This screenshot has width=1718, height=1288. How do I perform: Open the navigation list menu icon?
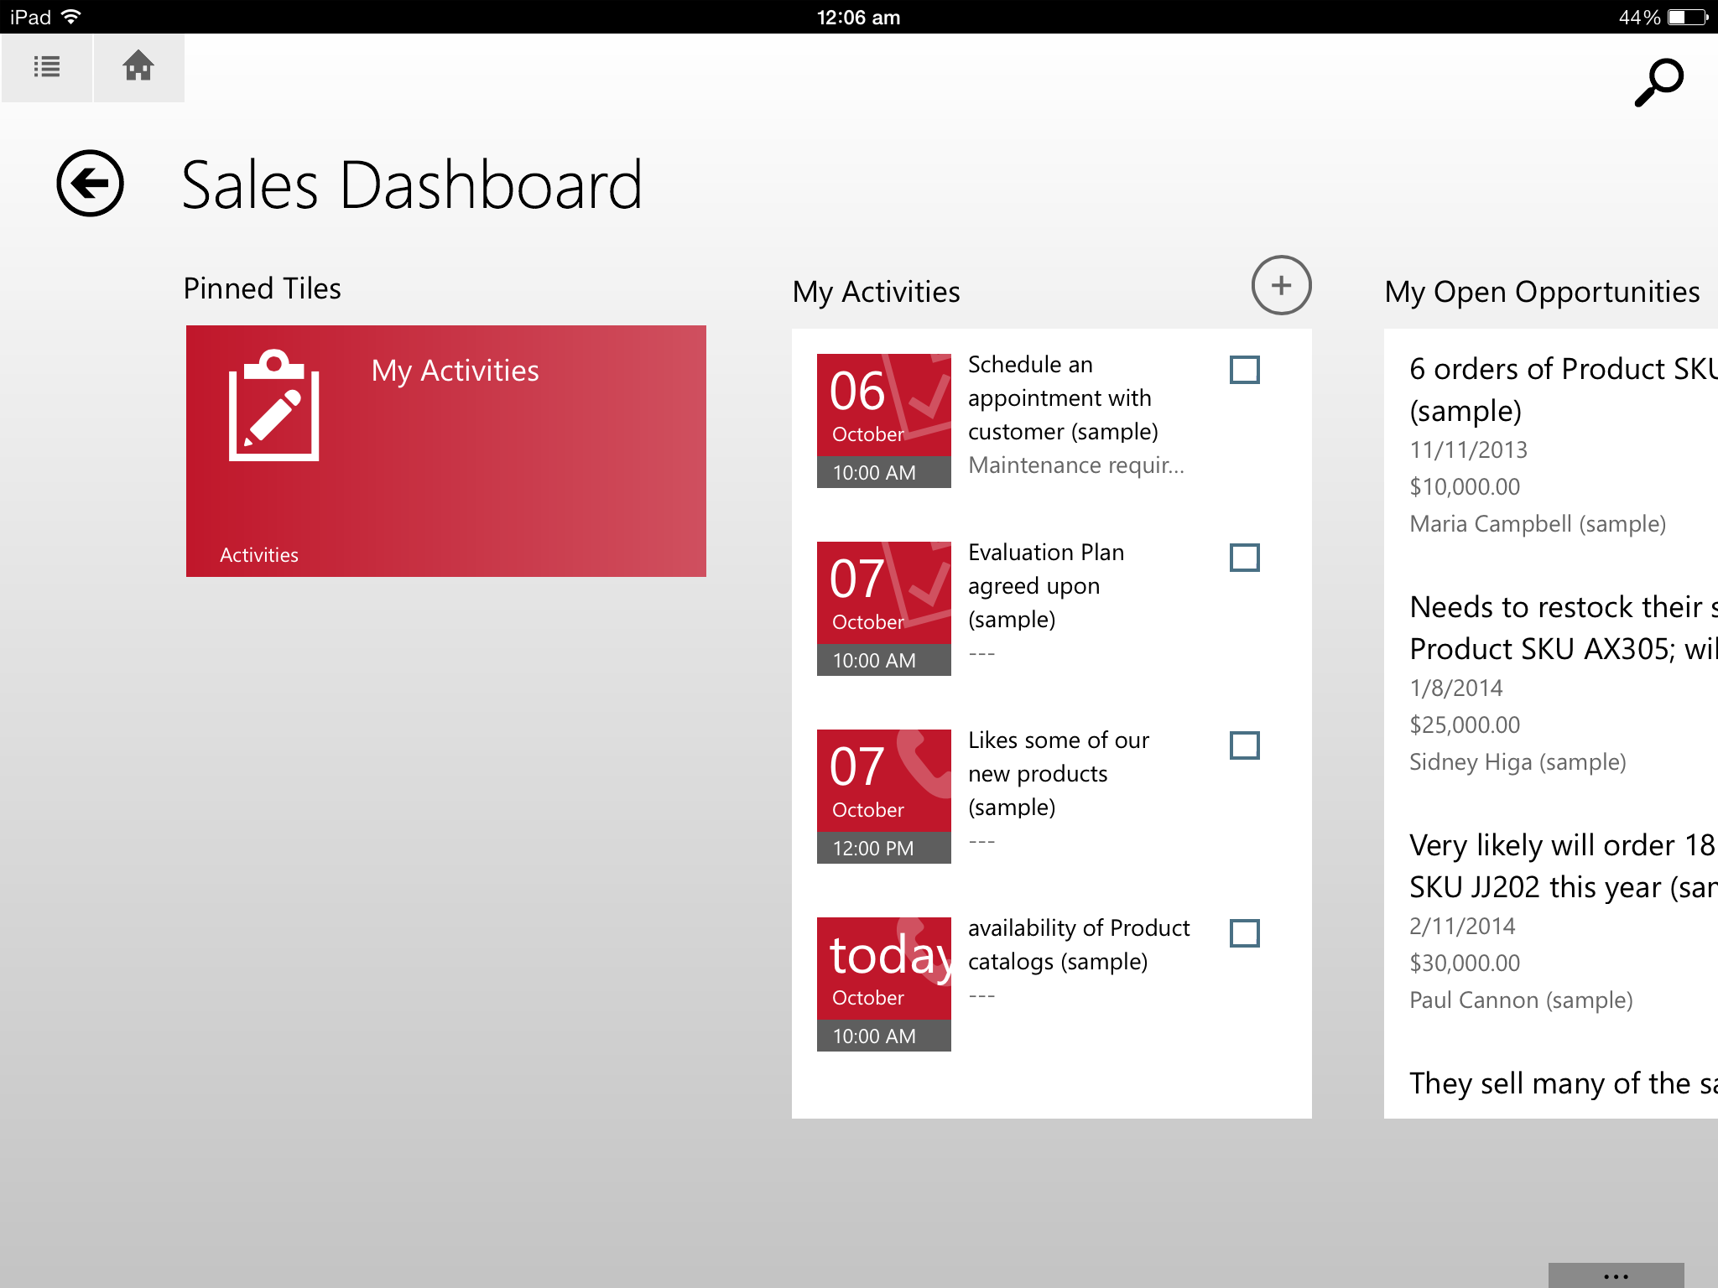(x=47, y=67)
